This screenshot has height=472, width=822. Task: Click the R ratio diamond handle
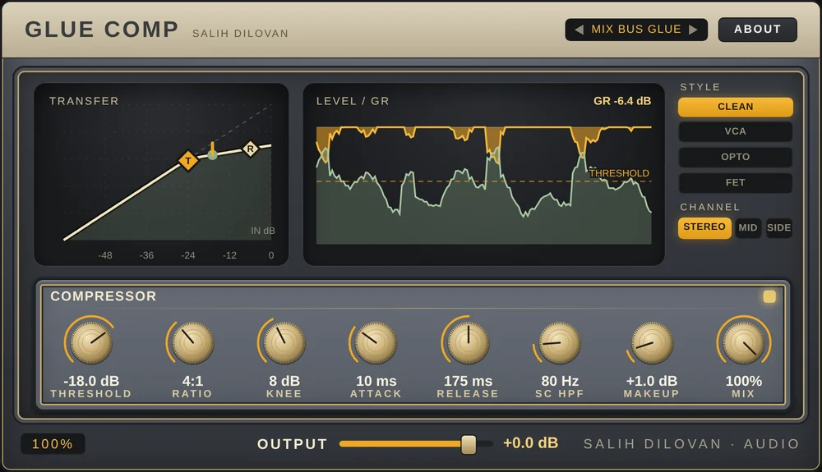tap(251, 149)
